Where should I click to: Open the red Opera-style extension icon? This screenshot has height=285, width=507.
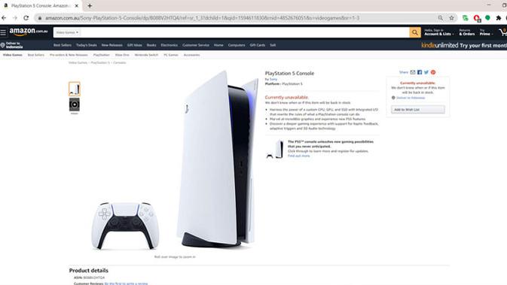click(x=477, y=18)
